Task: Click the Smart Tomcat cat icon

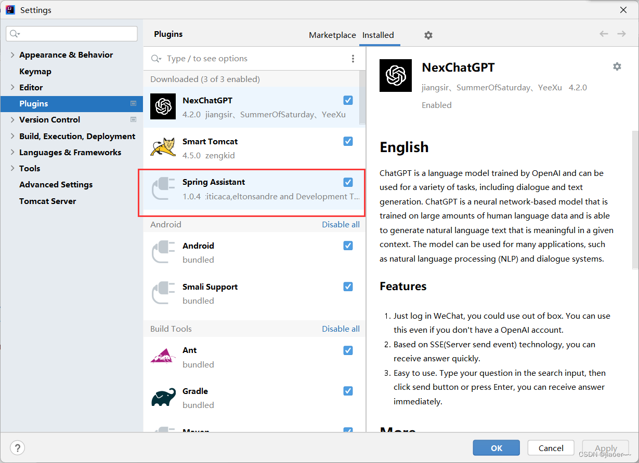Action: pyautogui.click(x=163, y=147)
